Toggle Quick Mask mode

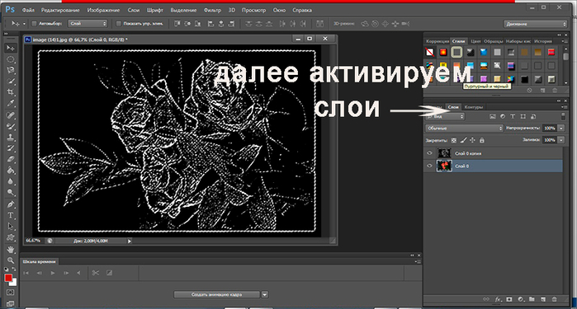point(10,293)
